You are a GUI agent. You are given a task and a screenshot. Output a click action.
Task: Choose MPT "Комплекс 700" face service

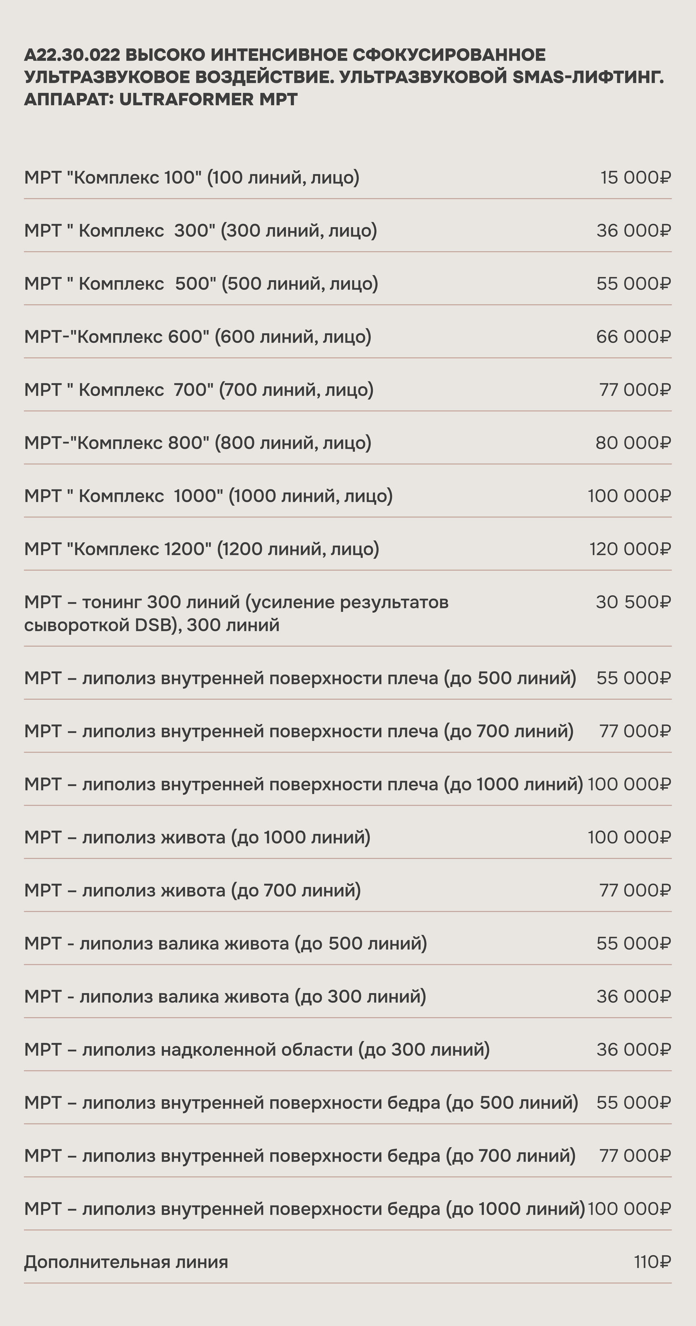(x=198, y=390)
